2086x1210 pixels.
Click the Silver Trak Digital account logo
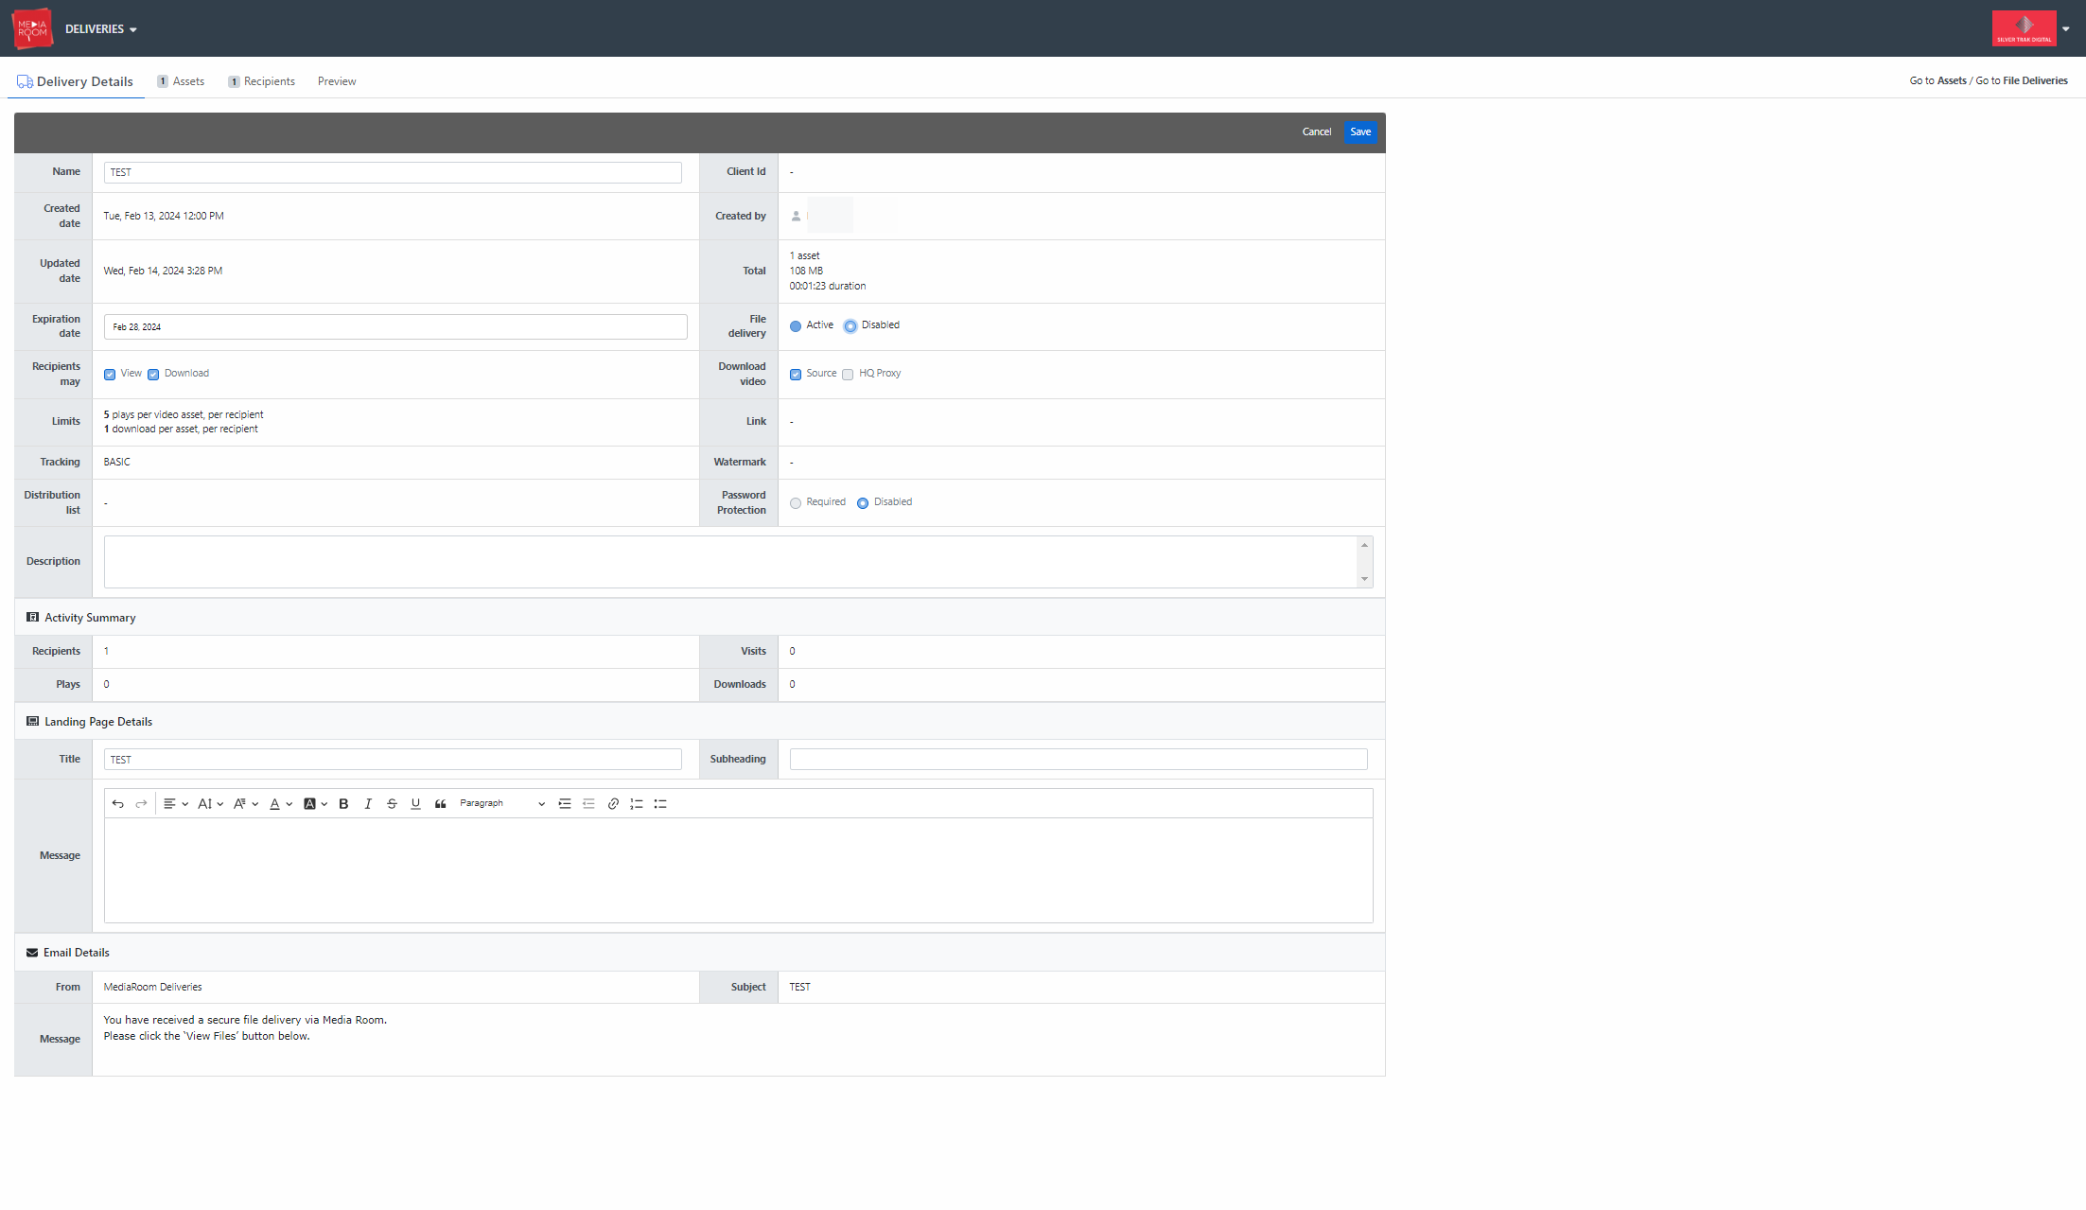[x=2024, y=28]
